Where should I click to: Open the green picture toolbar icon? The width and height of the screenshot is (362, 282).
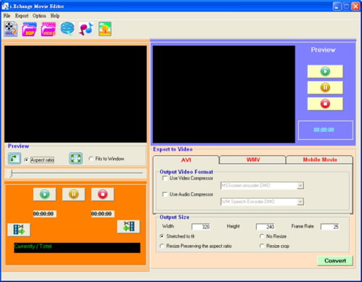(105, 29)
